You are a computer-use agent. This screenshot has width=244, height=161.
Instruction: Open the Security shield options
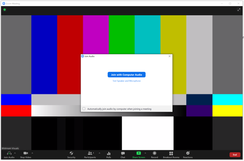click(x=71, y=153)
